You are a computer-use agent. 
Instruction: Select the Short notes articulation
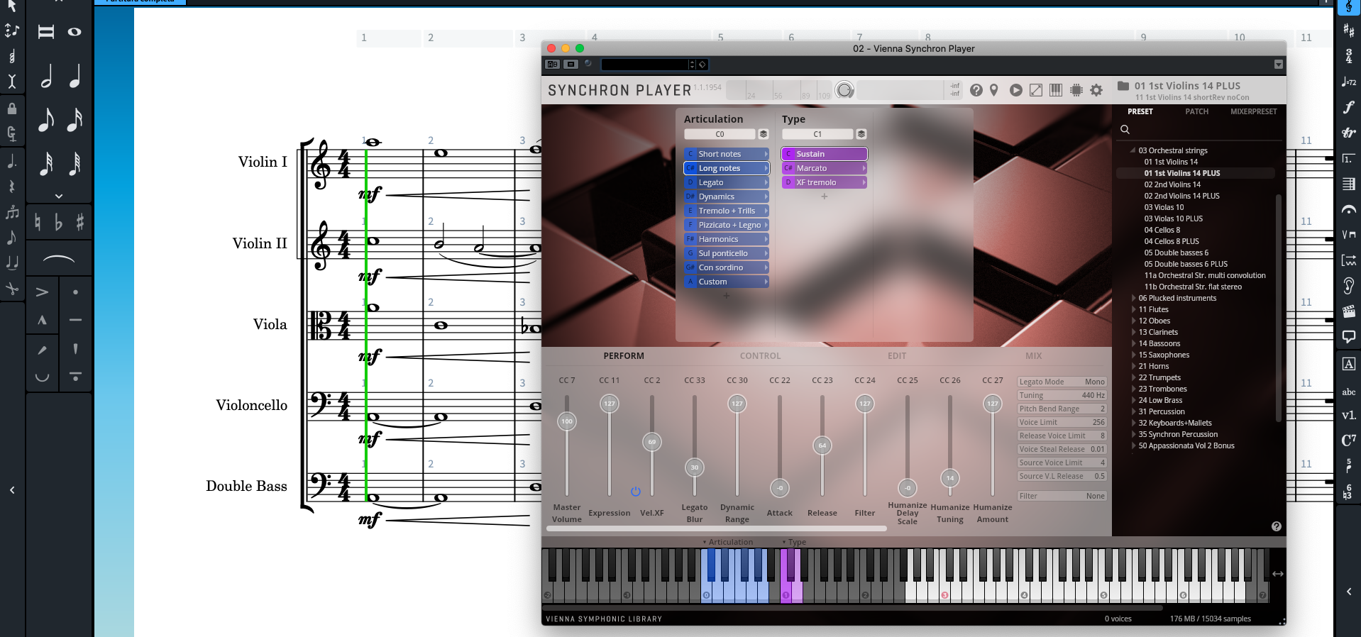coord(727,154)
